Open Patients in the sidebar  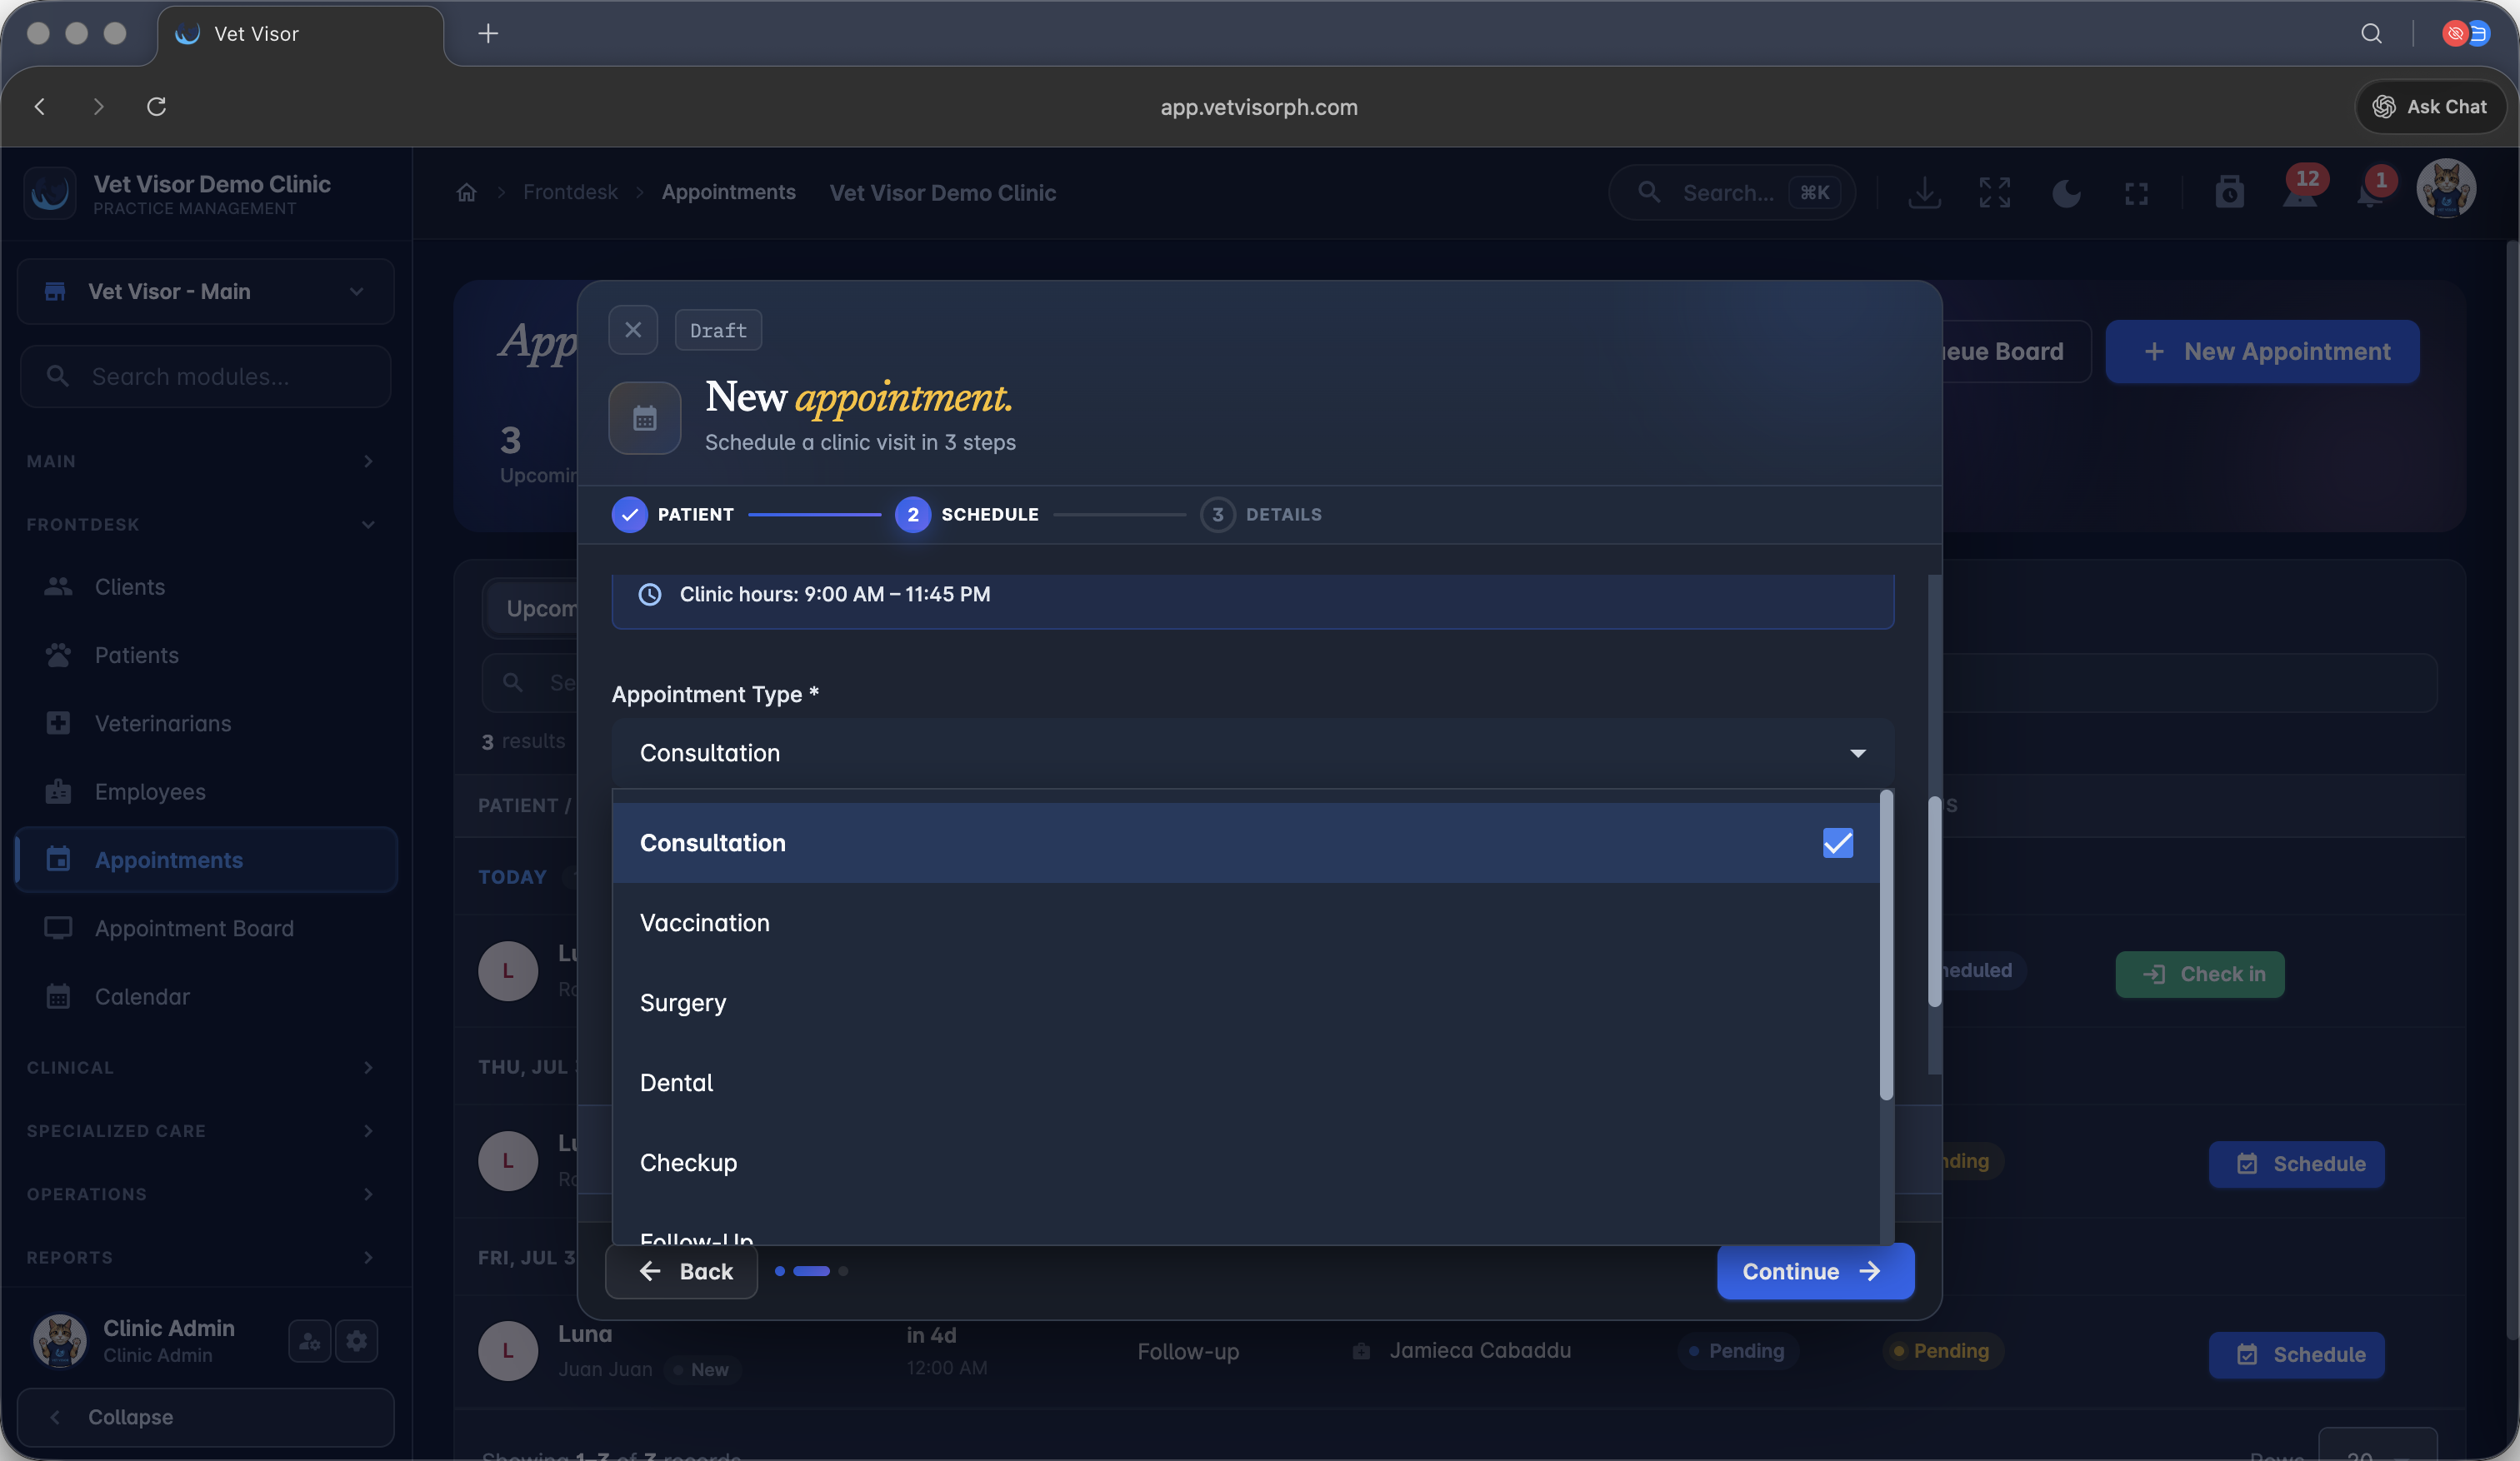coord(205,656)
